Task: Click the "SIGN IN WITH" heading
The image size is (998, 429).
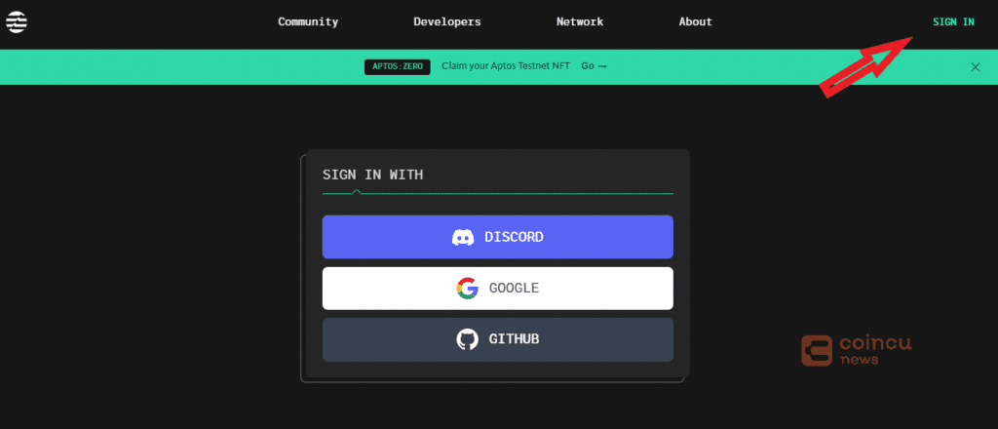Action: pos(373,175)
